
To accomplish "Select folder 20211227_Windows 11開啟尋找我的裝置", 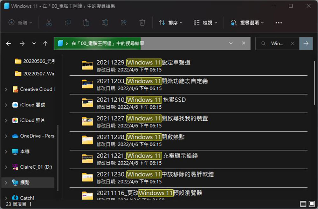I will point(188,122).
